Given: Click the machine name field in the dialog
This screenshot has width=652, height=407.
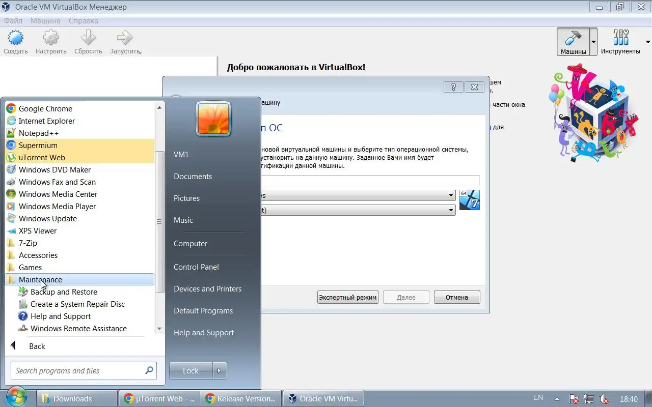Looking at the screenshot, I should (370, 181).
